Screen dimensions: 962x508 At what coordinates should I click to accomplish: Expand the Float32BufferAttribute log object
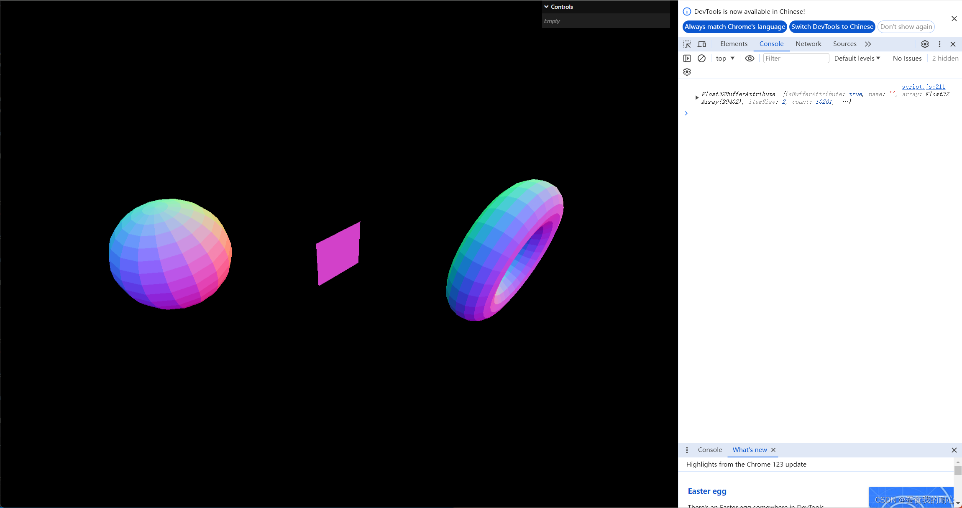pyautogui.click(x=697, y=98)
